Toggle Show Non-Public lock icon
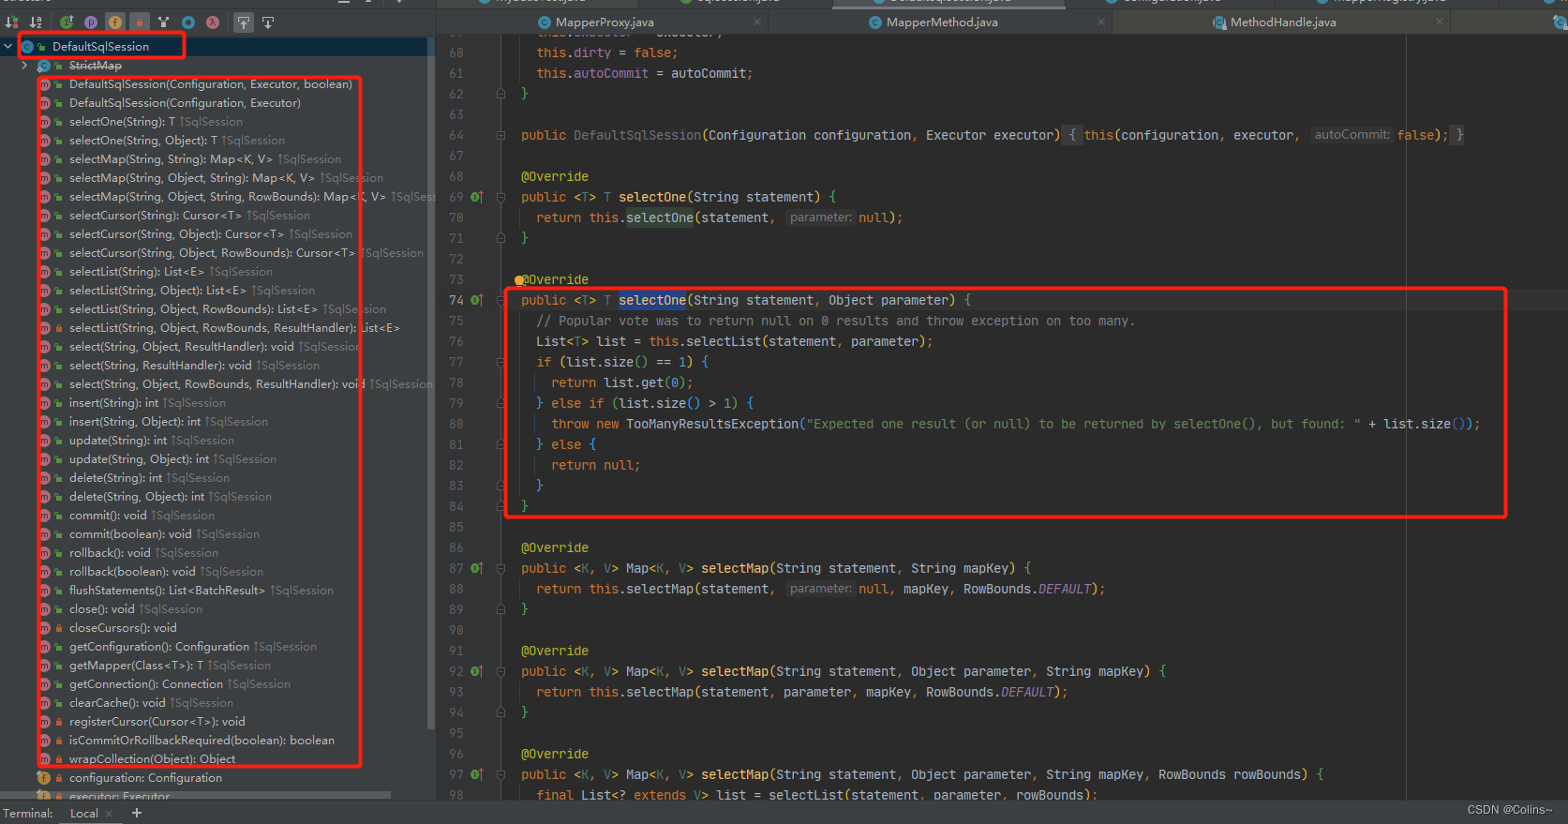Viewport: 1568px width, 824px height. click(139, 22)
